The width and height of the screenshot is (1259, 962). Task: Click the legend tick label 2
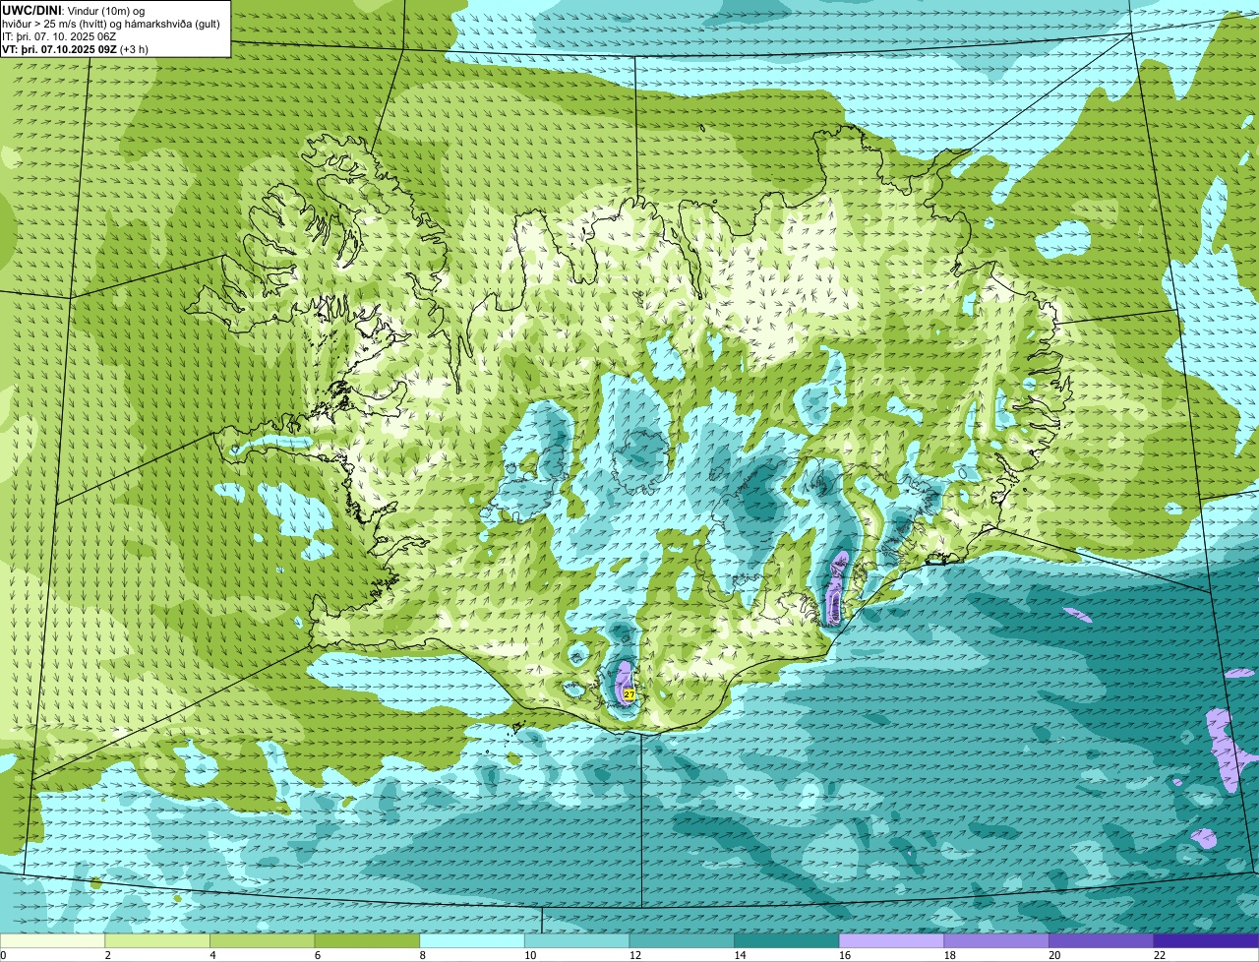107,955
